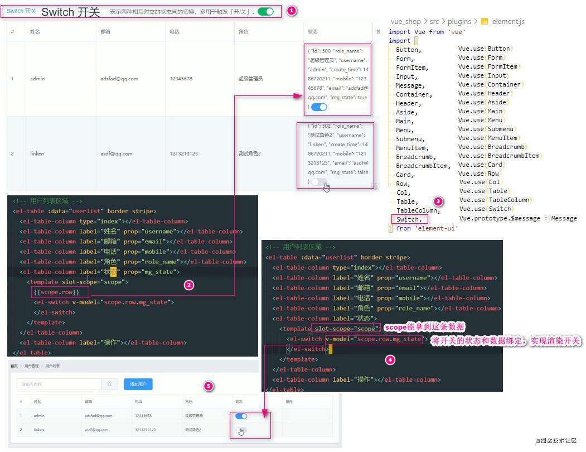Click the numbered marker 3 circle
Viewport: 586px width, 452px height.
[438, 201]
